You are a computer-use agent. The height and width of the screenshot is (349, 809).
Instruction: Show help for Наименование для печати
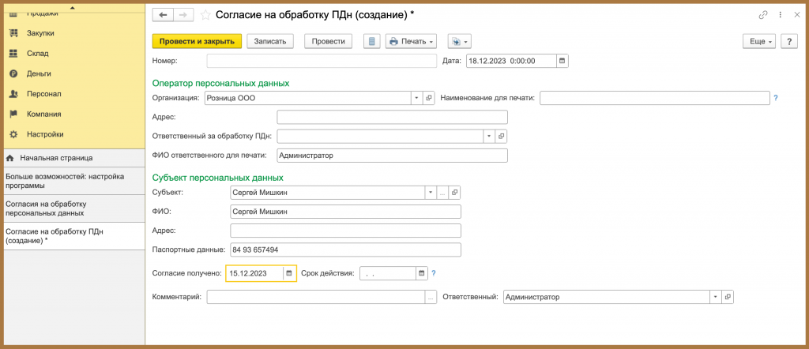click(x=776, y=97)
